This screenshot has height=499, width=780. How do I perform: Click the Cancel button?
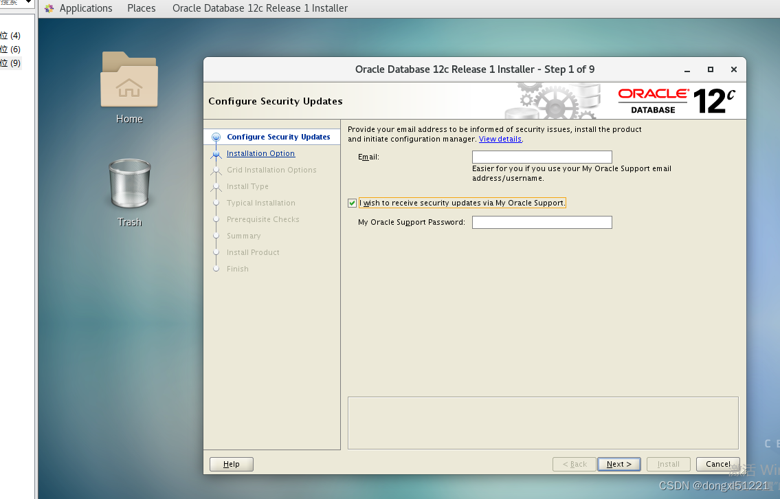(717, 464)
